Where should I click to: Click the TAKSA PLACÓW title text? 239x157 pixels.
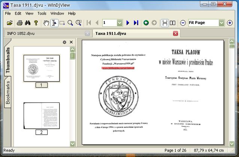coord(186,52)
